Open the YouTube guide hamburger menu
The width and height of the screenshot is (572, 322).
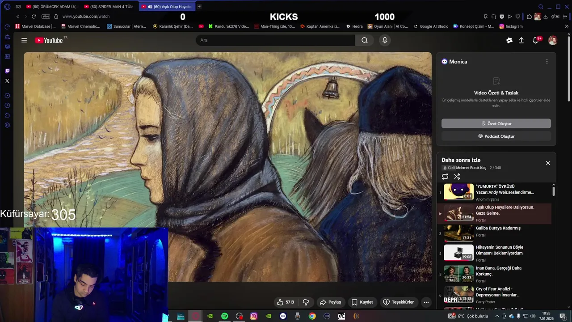tap(24, 40)
